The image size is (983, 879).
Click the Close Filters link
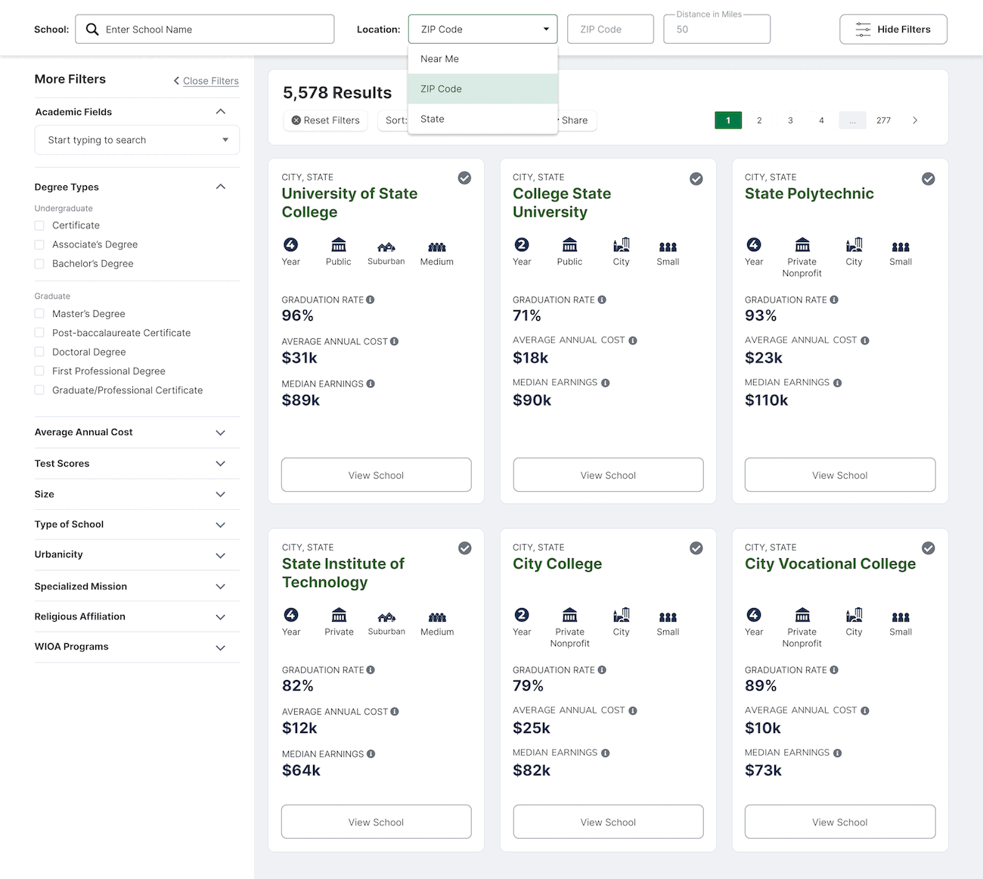(210, 81)
